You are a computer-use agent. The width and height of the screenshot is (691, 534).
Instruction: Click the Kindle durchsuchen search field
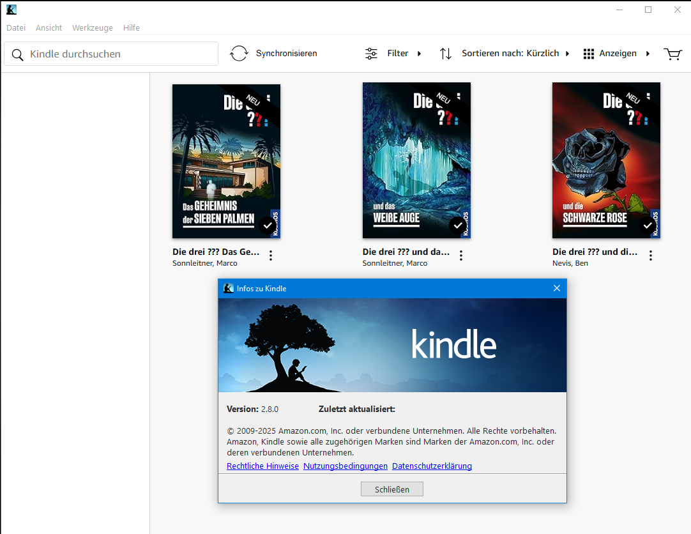pos(118,54)
